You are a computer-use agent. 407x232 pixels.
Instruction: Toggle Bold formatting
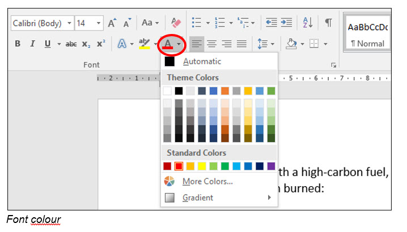(x=18, y=44)
